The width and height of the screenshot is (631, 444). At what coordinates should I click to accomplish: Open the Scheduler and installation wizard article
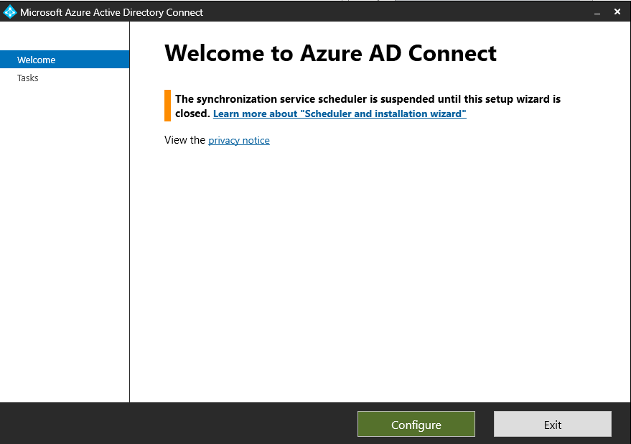click(x=340, y=114)
